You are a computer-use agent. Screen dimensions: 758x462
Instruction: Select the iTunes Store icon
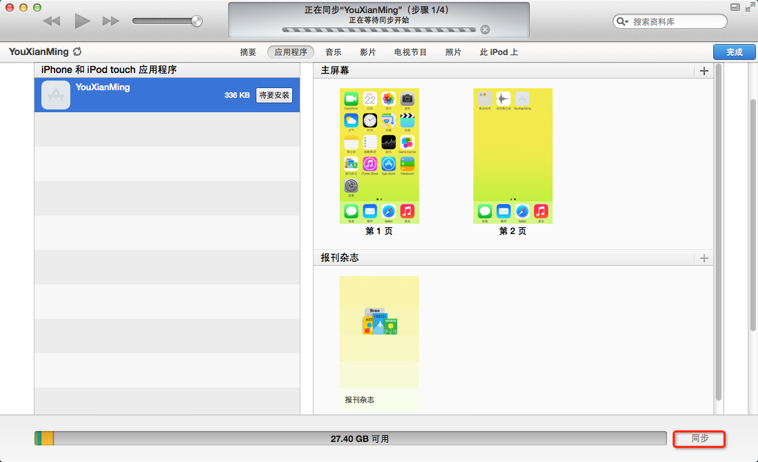370,164
